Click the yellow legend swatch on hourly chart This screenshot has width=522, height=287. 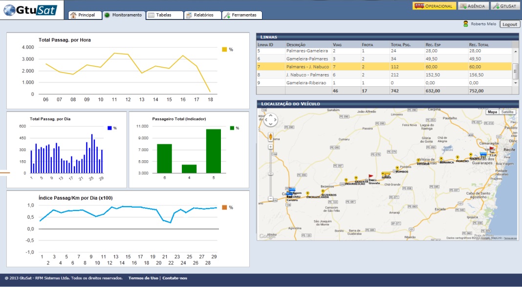click(x=225, y=49)
